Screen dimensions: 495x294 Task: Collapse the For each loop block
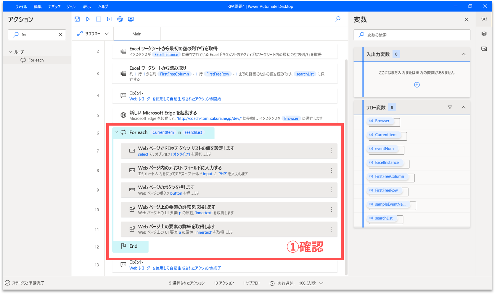pyautogui.click(x=116, y=132)
